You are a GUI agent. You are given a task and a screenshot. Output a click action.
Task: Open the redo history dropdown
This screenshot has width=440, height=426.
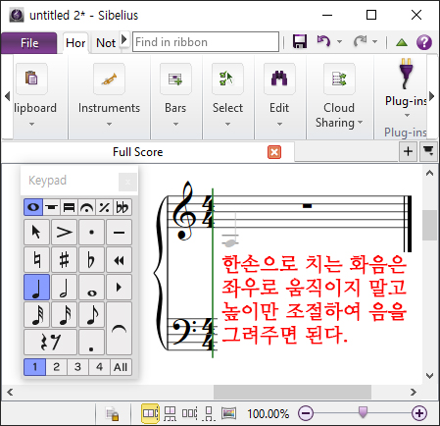click(x=375, y=42)
